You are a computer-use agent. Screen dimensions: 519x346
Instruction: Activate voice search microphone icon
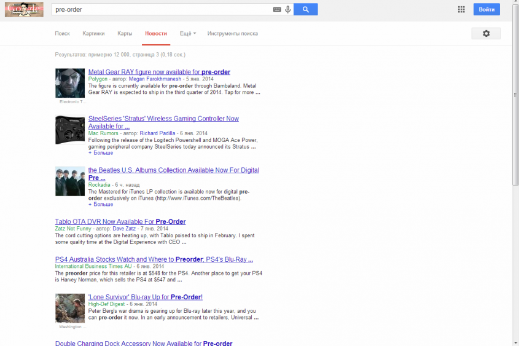point(287,10)
